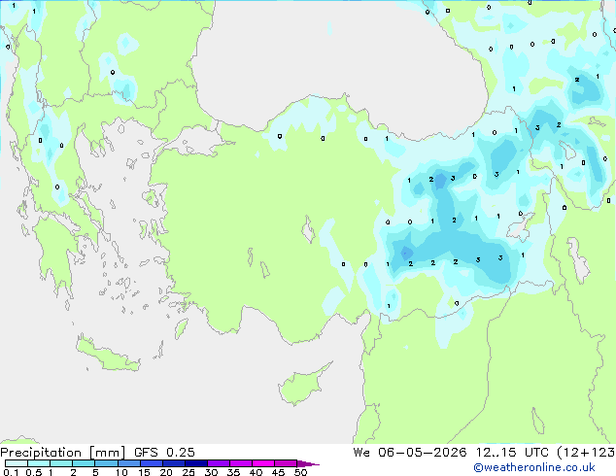Image resolution: width=616 pixels, height=476 pixels.
Task: Click the purple over-50 legend arrow tip
Action: 308,463
